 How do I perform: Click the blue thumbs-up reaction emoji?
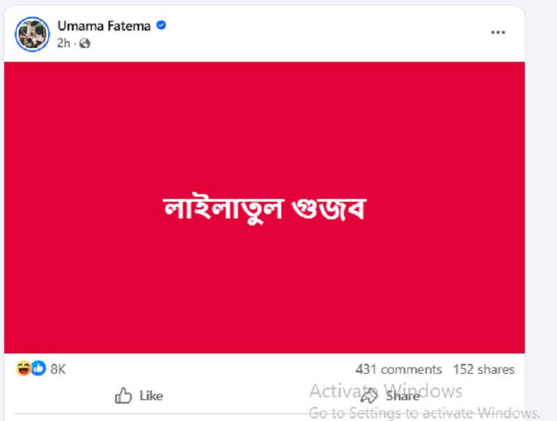[38, 369]
